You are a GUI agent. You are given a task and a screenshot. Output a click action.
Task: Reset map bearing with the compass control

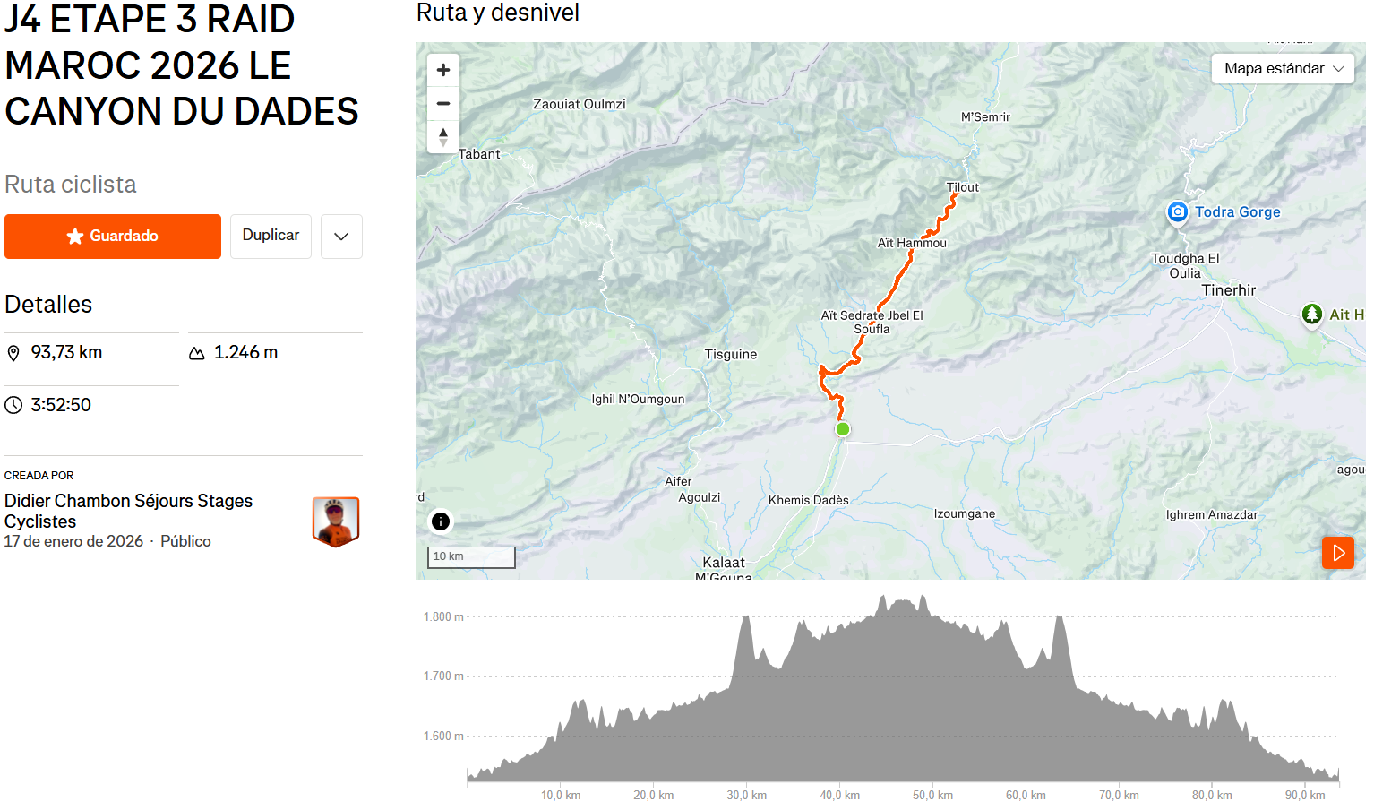point(443,137)
